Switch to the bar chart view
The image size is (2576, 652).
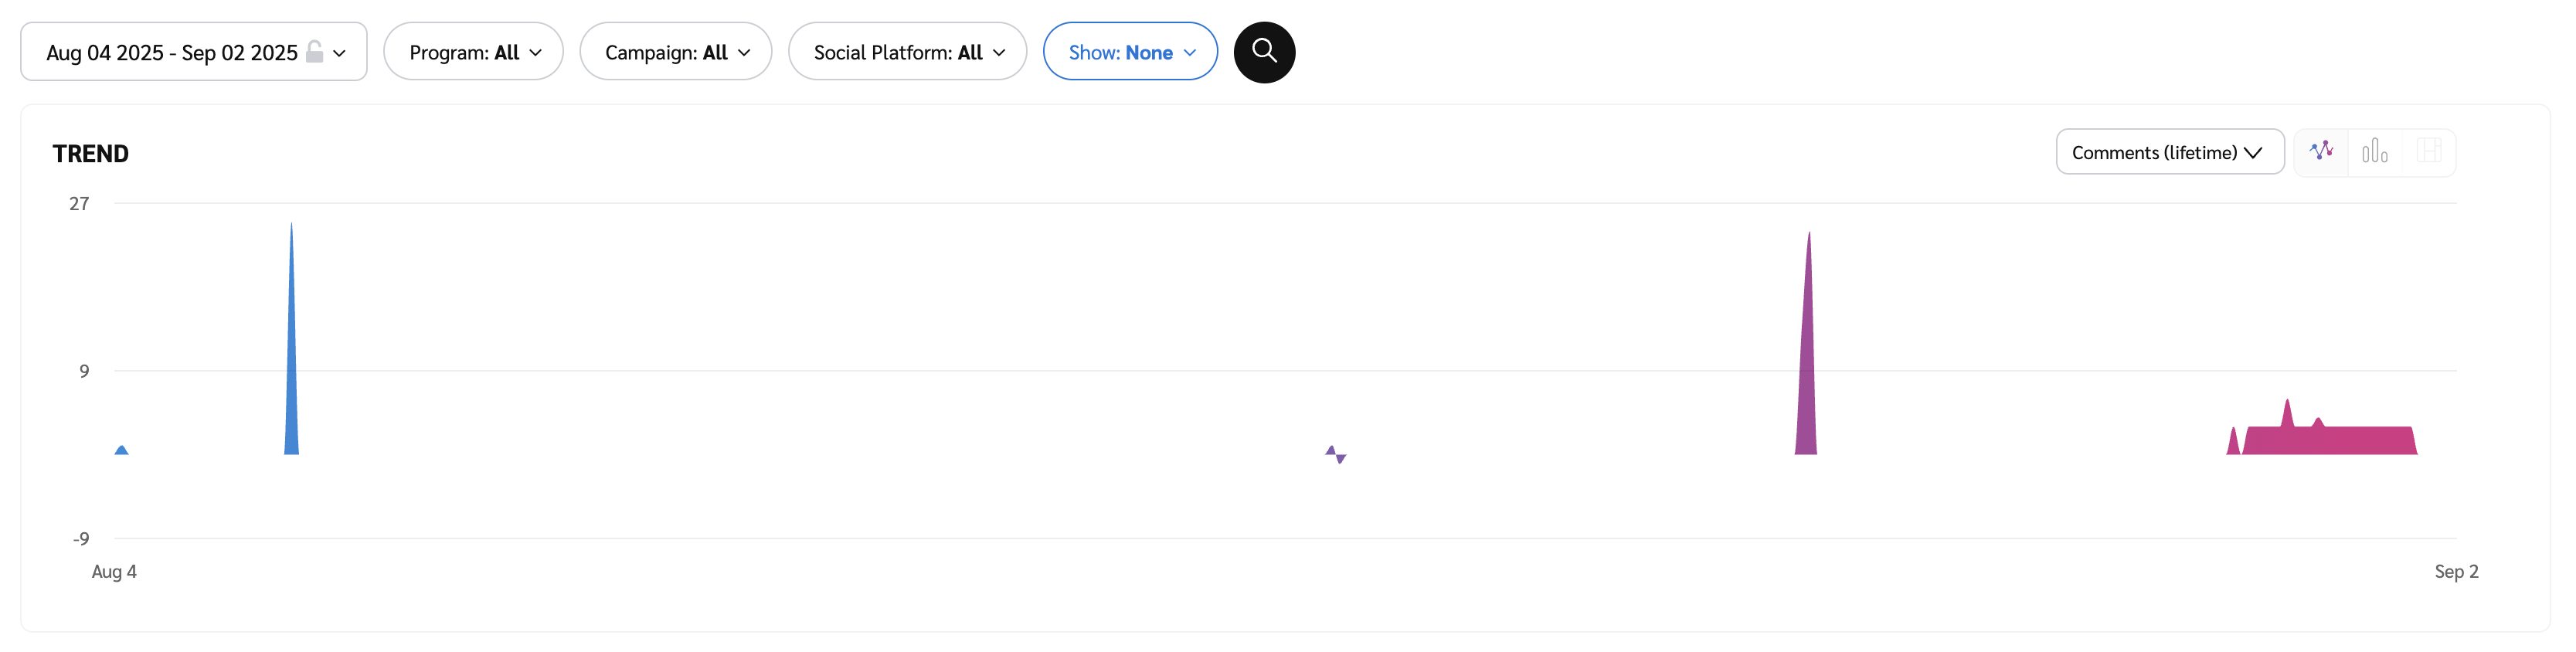[2374, 152]
